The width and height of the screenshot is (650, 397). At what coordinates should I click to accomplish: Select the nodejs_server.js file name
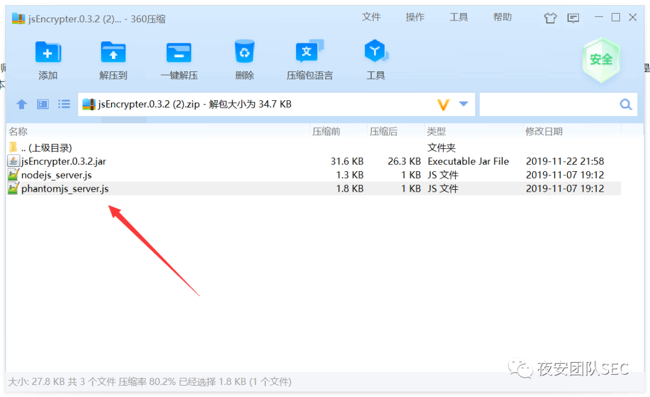coord(57,175)
